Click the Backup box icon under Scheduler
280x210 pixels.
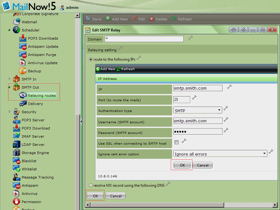click(23, 71)
